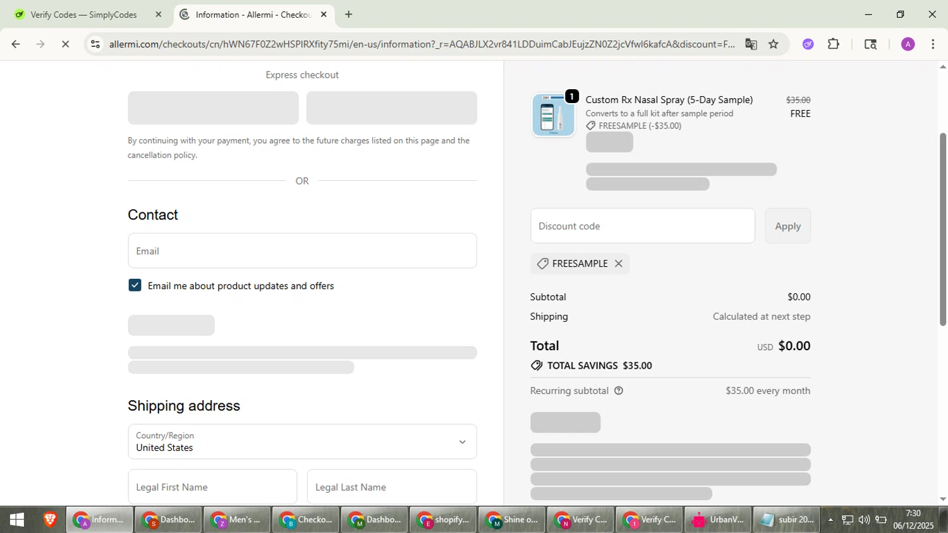Image resolution: width=948 pixels, height=533 pixels.
Task: Open Brave browser from the taskbar
Action: [x=50, y=520]
